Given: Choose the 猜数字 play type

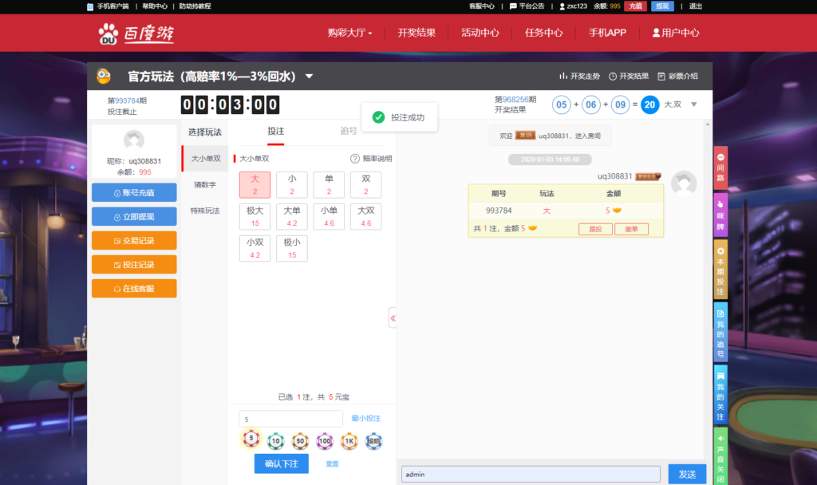Looking at the screenshot, I should [x=205, y=184].
